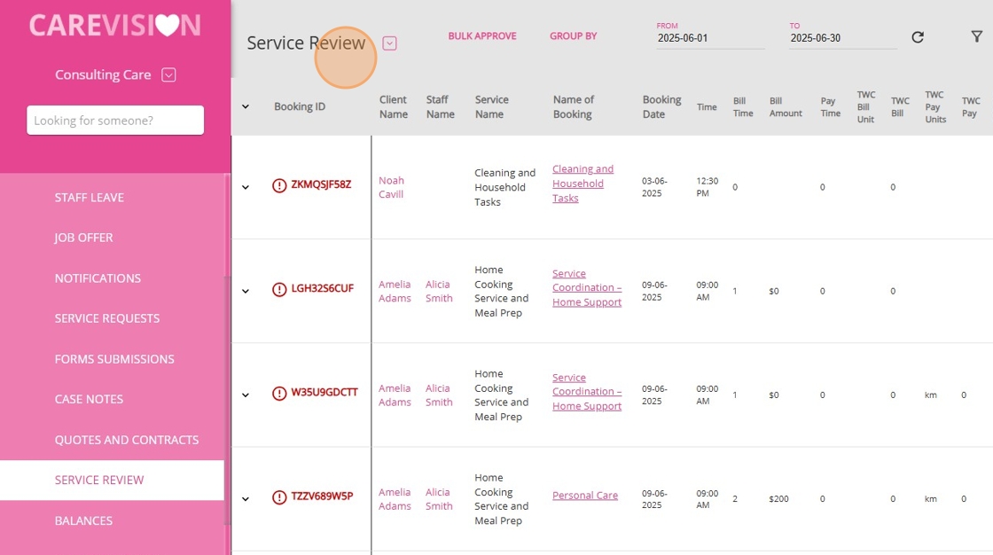Click the Bill Amount column header
Image resolution: width=993 pixels, height=555 pixels.
point(786,107)
